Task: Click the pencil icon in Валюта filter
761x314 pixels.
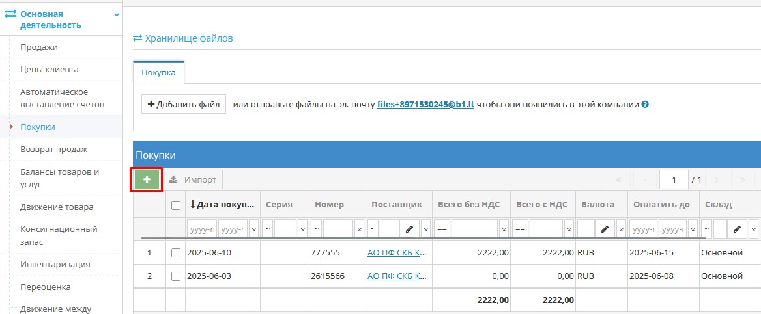Action: coord(604,229)
